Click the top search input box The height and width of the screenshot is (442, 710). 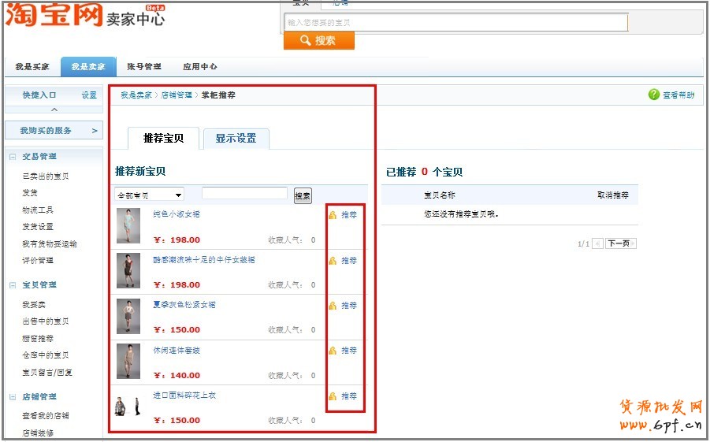456,23
